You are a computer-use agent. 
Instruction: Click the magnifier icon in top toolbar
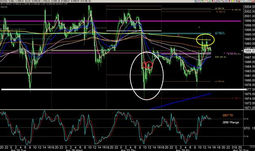(243, 1)
